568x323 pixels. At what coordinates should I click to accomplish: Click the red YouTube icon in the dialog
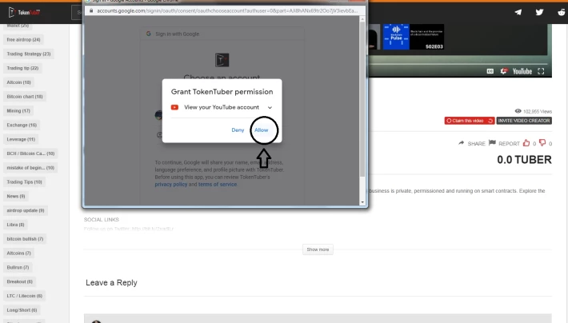pos(174,107)
